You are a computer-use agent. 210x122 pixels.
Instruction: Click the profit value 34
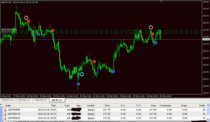(204, 114)
